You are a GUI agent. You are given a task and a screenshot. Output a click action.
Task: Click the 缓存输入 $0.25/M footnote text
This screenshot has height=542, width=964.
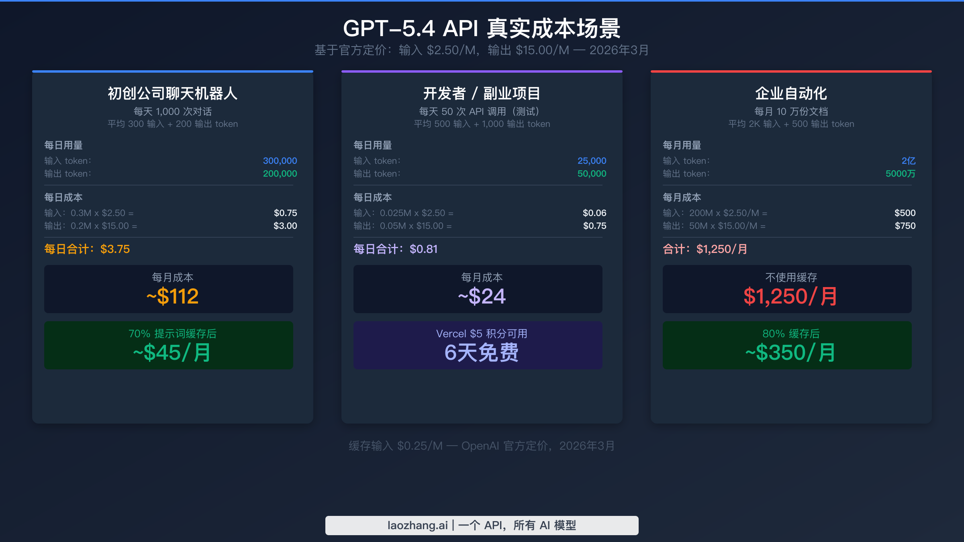(482, 446)
